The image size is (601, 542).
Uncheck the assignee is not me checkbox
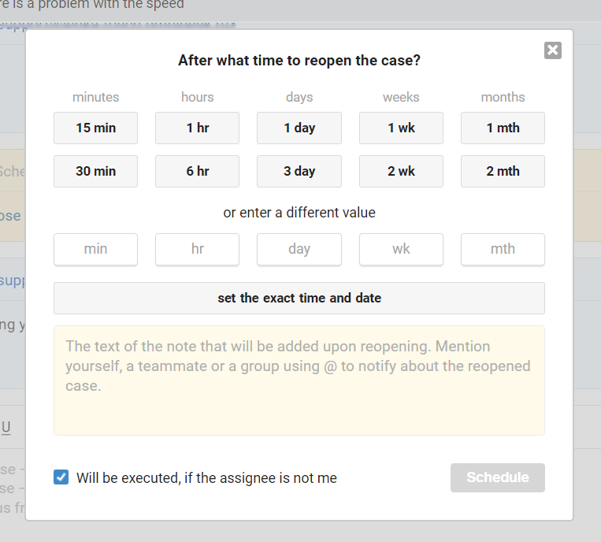61,477
